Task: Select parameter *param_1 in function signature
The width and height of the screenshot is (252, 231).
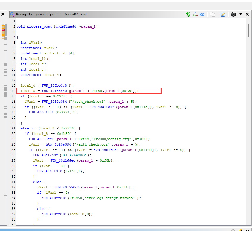Action: coord(87,26)
